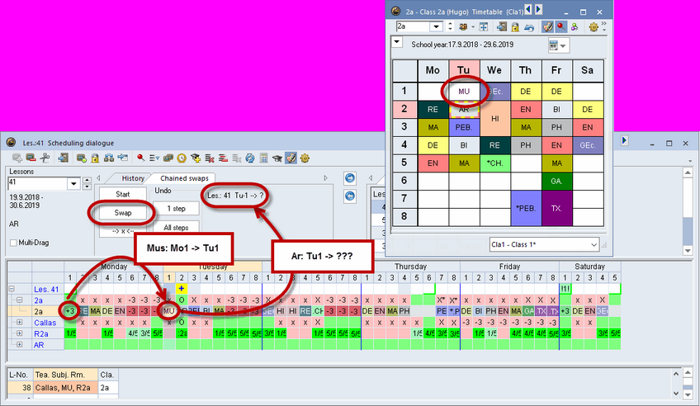This screenshot has height=406, width=700.
Task: Click the blue undo arrow in the timetable toolbar
Action: (529, 27)
